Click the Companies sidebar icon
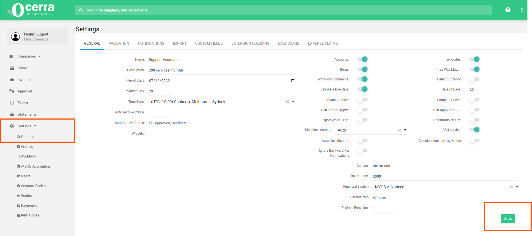Image resolution: width=532 pixels, height=236 pixels. coord(12,56)
